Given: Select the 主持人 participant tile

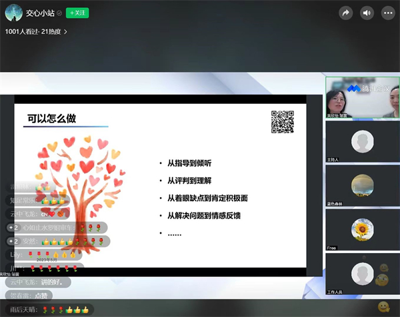Looking at the screenshot, I should [x=362, y=142].
